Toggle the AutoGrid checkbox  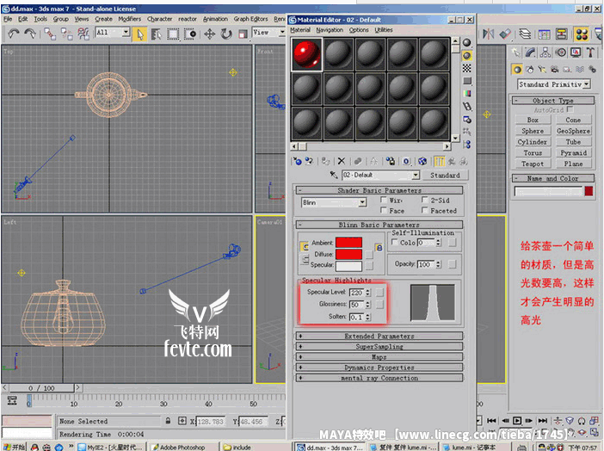[570, 109]
